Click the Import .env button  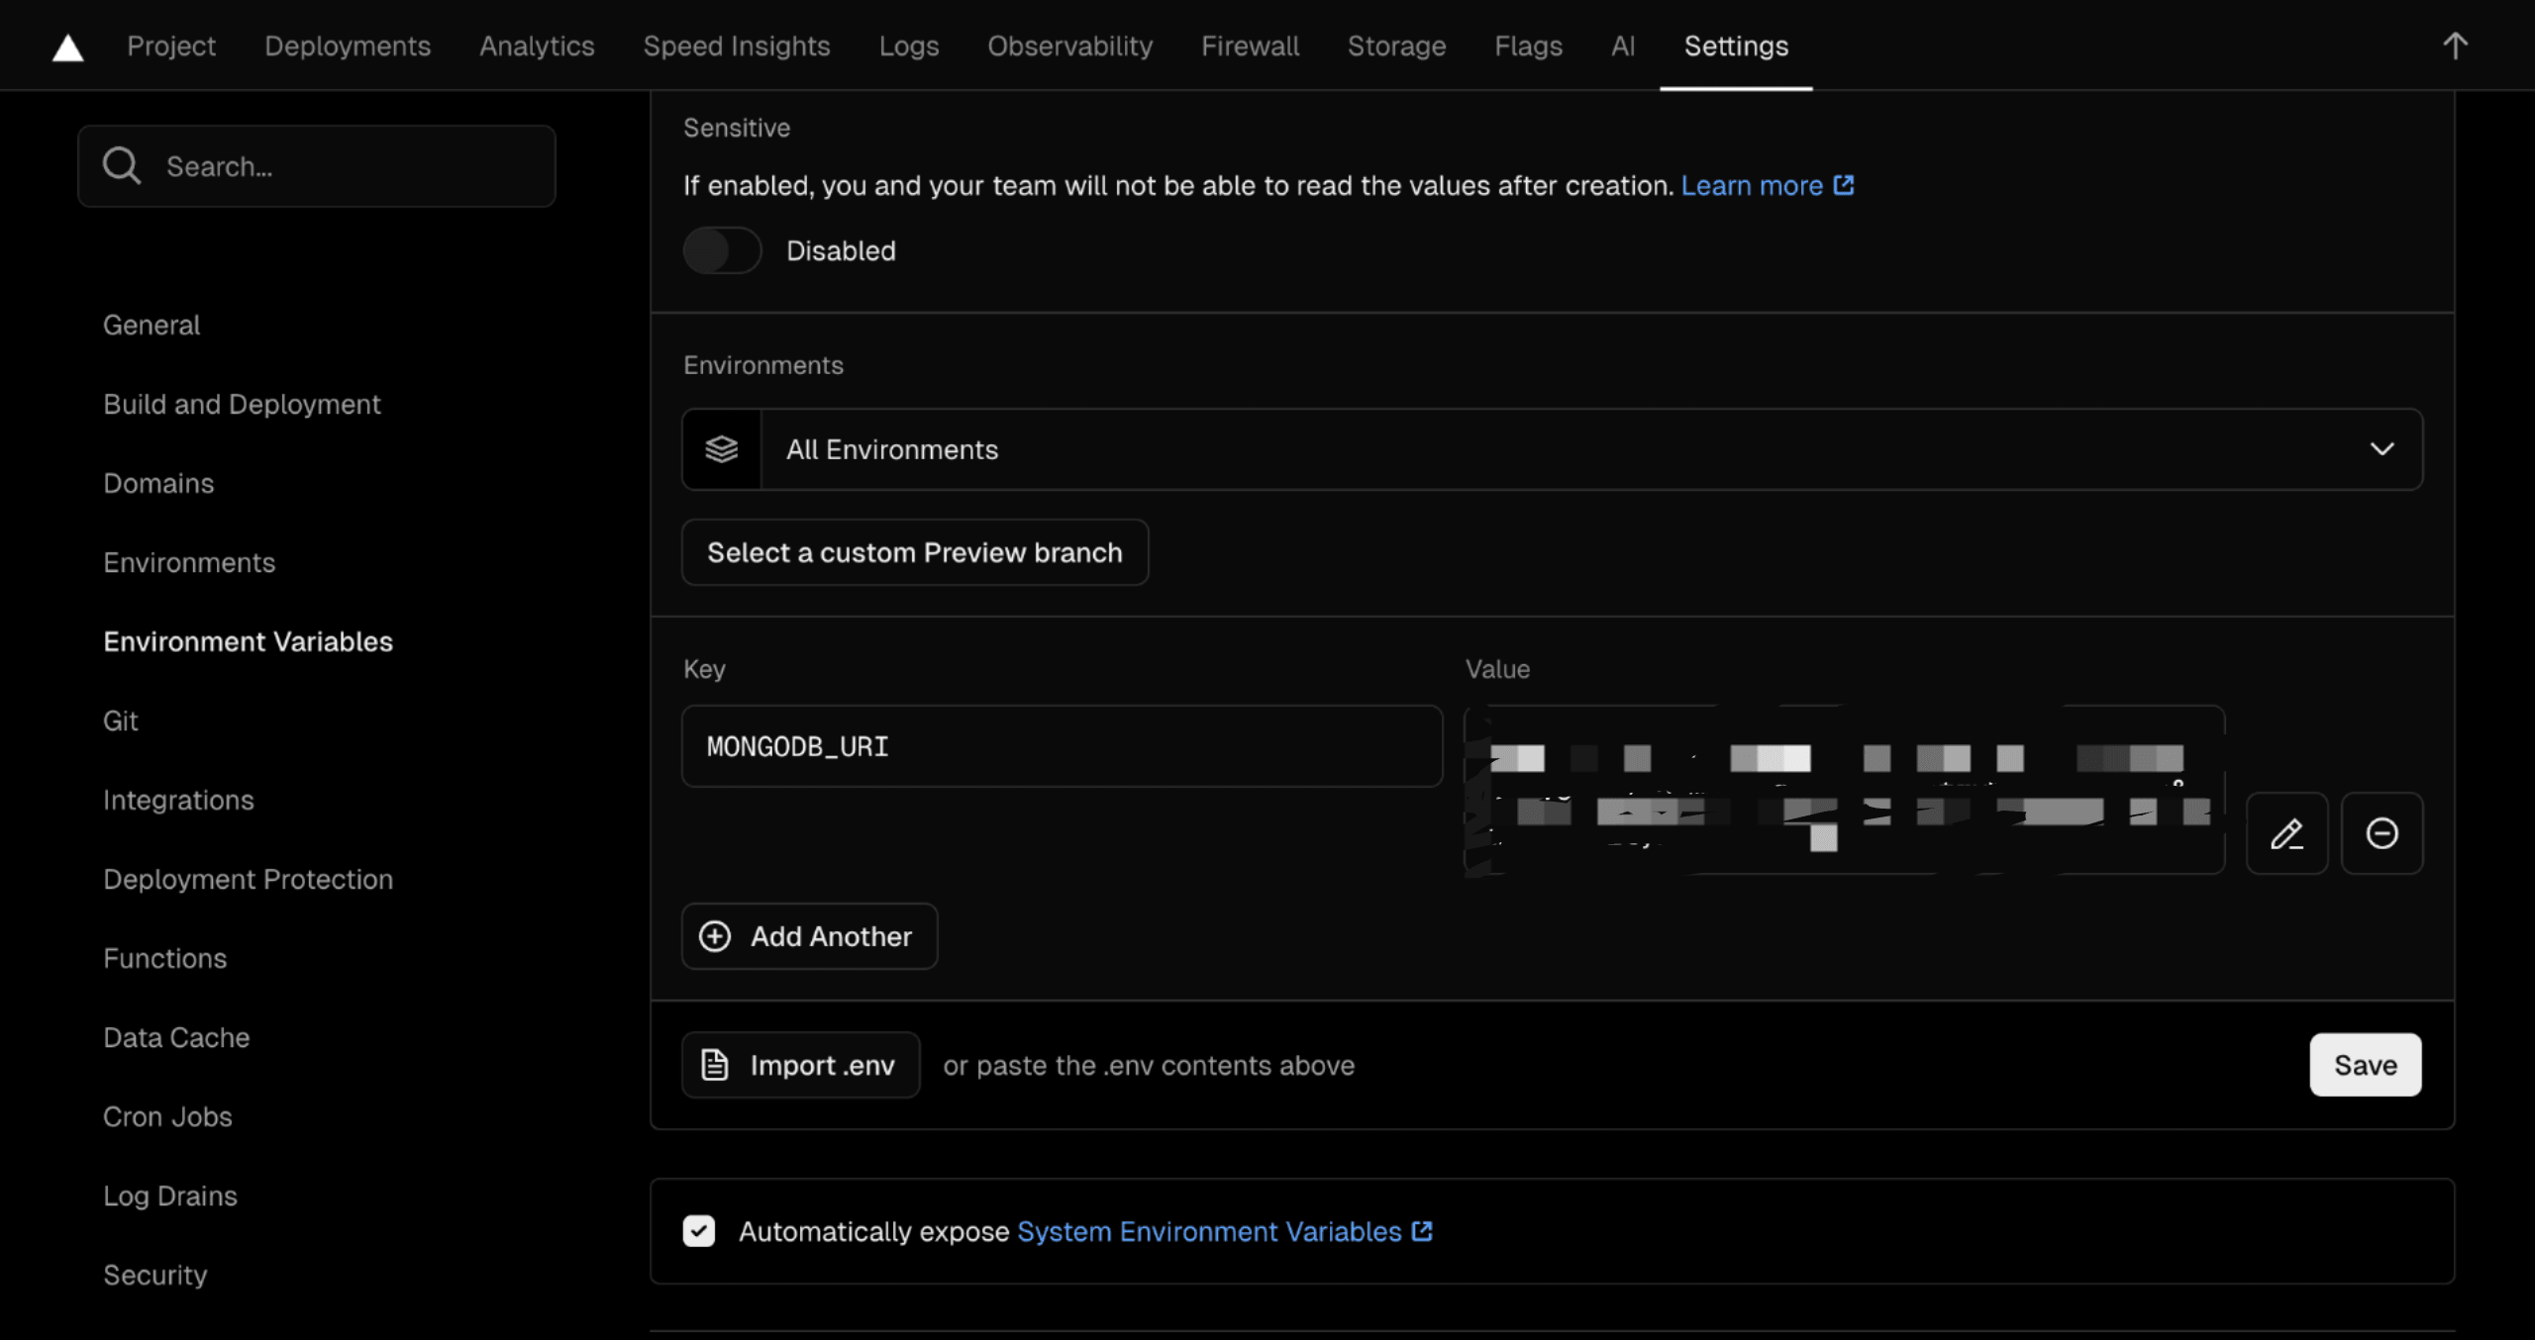(x=801, y=1065)
